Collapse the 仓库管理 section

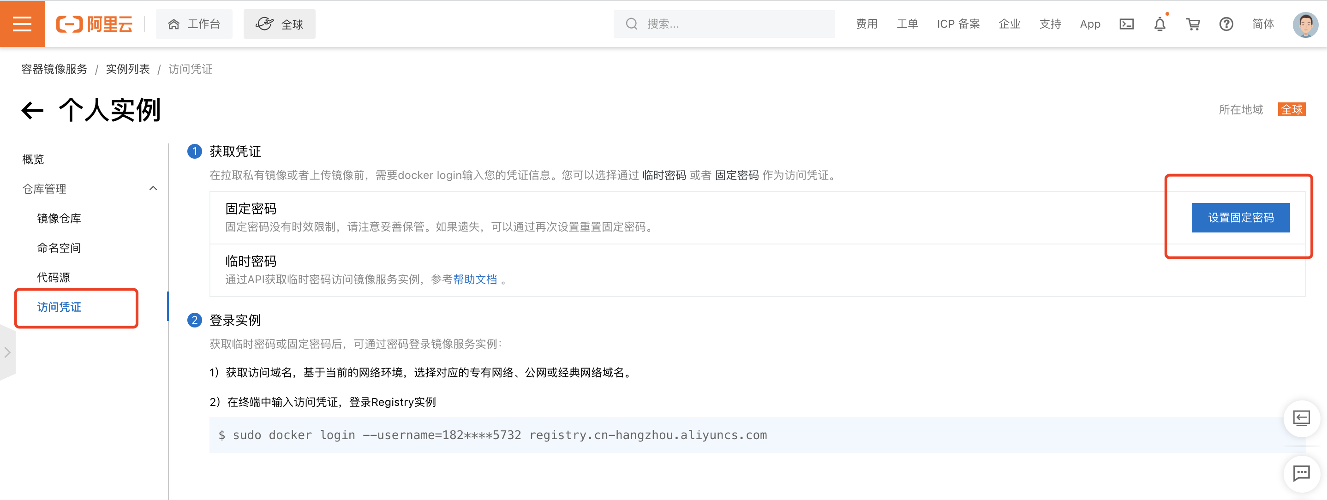click(153, 189)
